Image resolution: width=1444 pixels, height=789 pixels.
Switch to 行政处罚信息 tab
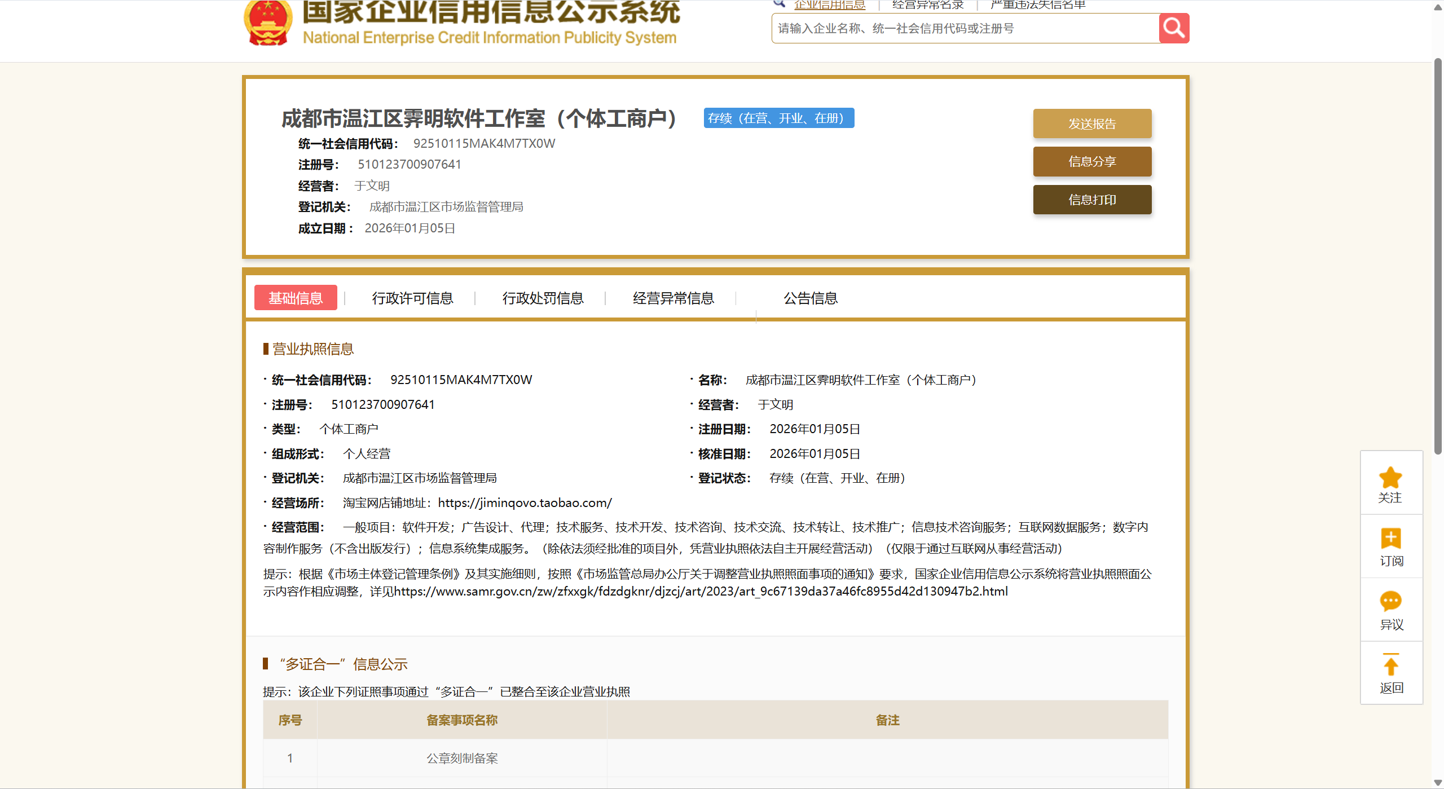[543, 298]
